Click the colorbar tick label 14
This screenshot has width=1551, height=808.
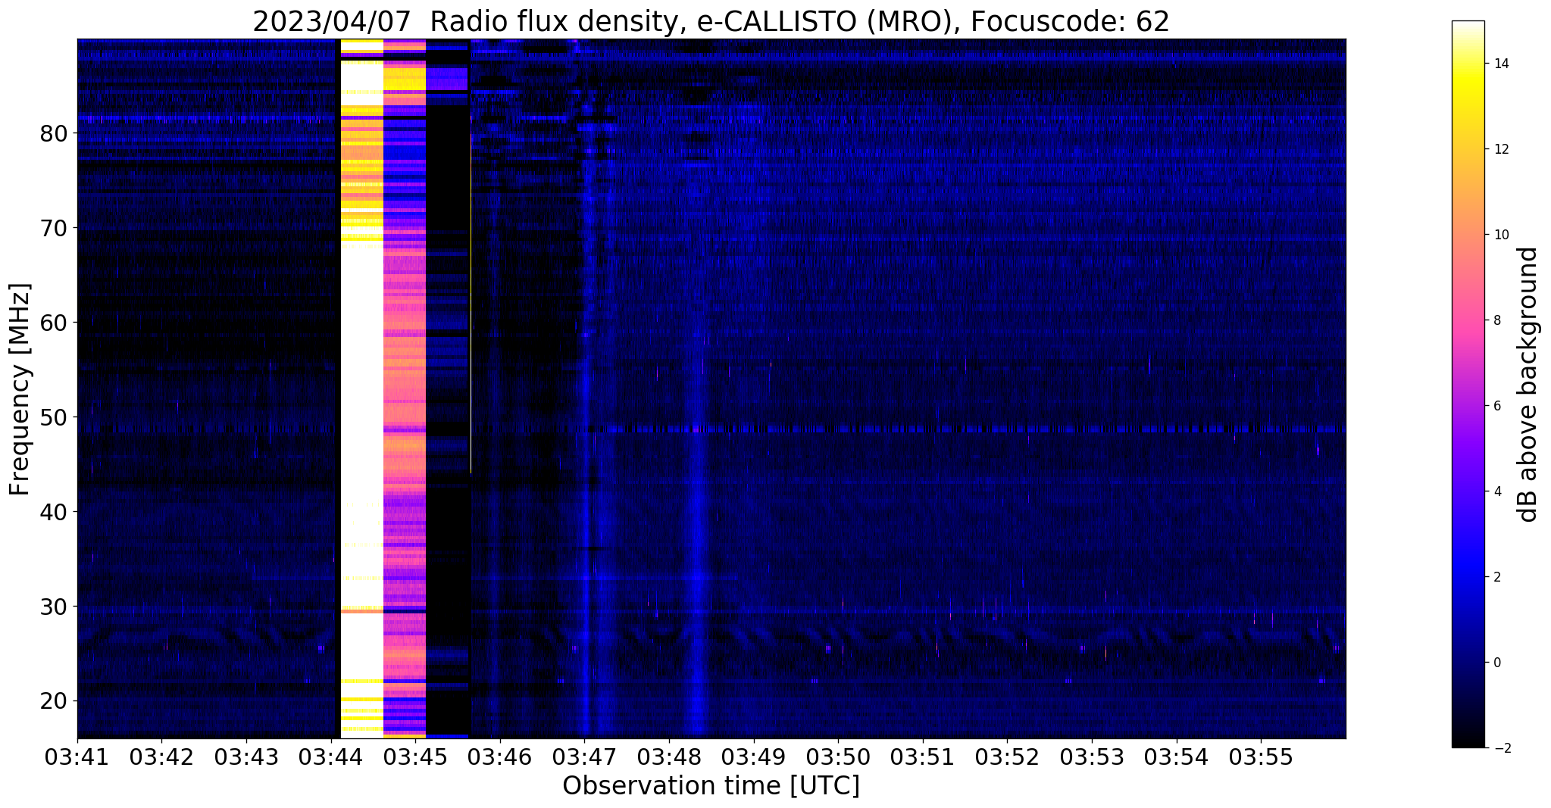point(1500,64)
